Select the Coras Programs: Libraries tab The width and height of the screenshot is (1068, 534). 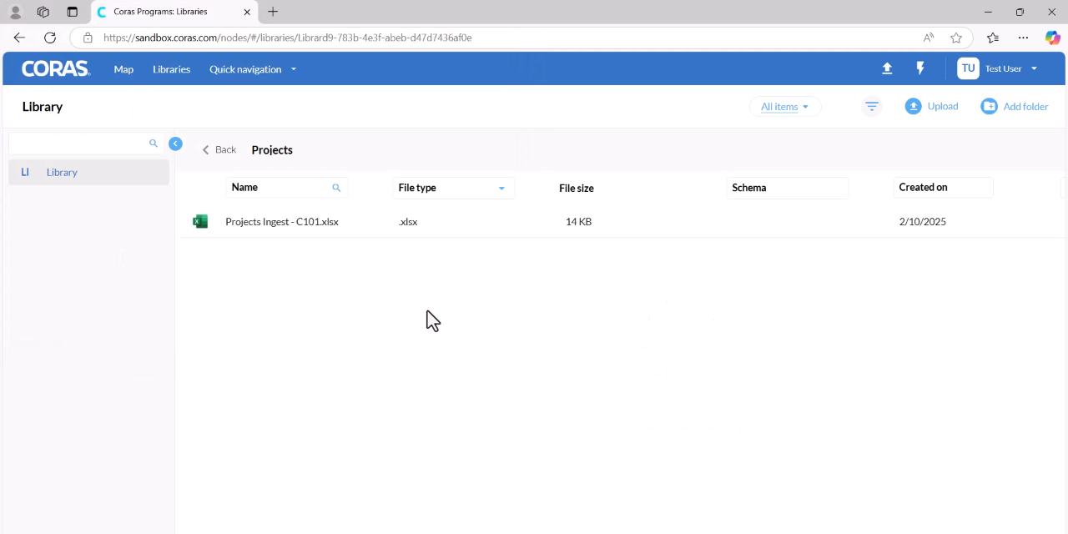pos(174,12)
